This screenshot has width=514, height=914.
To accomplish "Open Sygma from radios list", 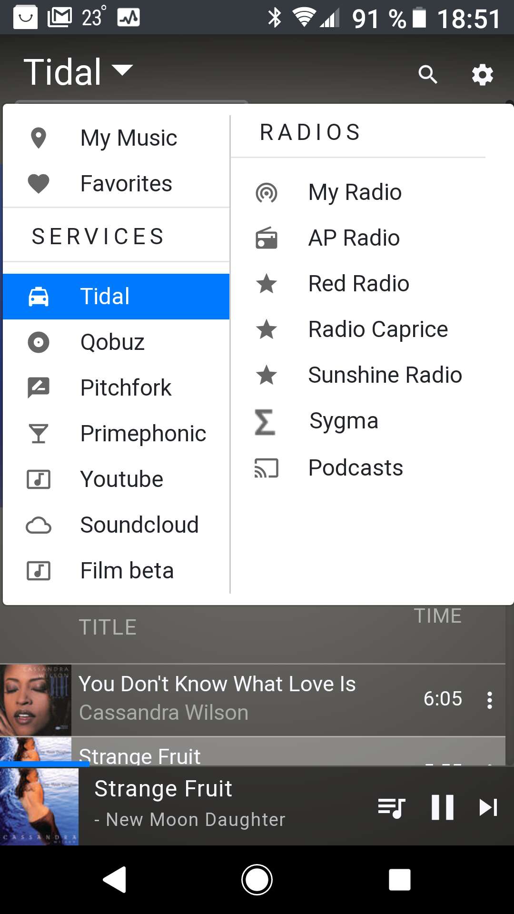I will point(358,421).
